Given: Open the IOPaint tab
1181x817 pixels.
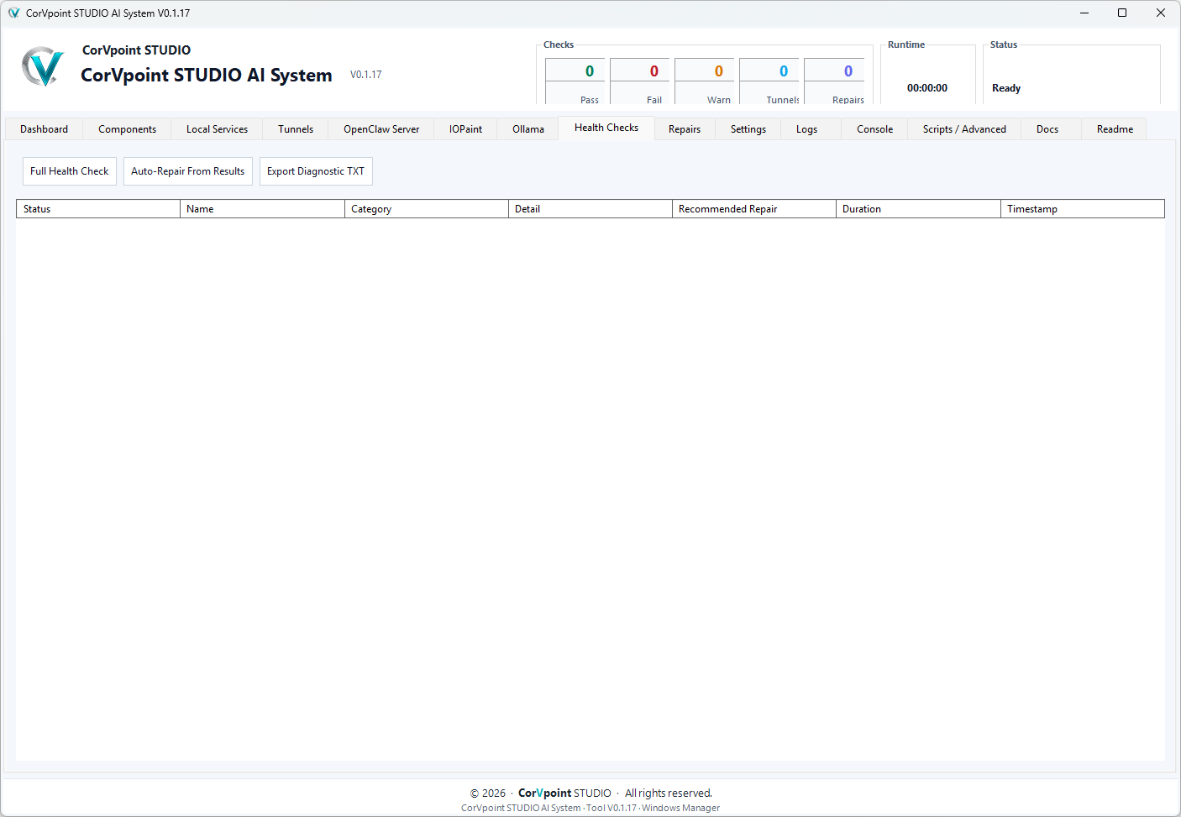Looking at the screenshot, I should pos(465,129).
